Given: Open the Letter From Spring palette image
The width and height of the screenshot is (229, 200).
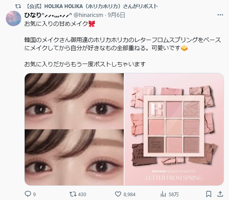Looking at the screenshot, I should point(174,129).
